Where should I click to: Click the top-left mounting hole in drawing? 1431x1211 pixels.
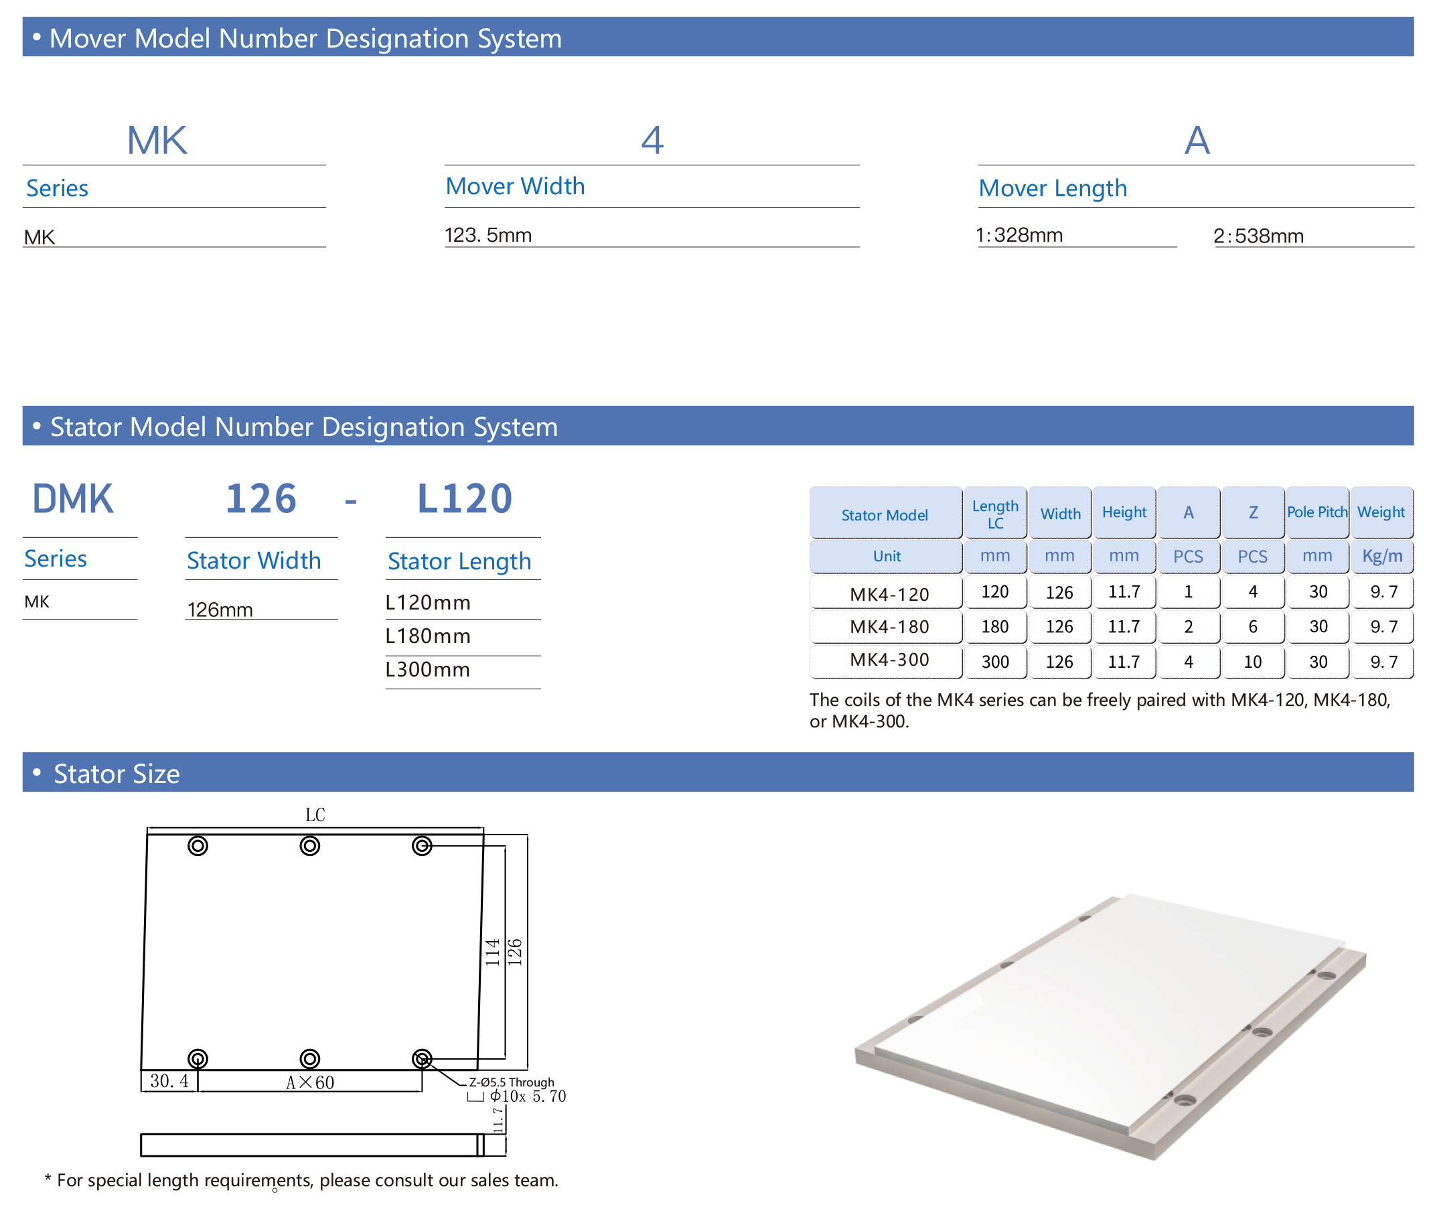[x=198, y=846]
